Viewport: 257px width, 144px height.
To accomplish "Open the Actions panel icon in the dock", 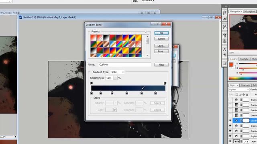I will tap(224, 18).
